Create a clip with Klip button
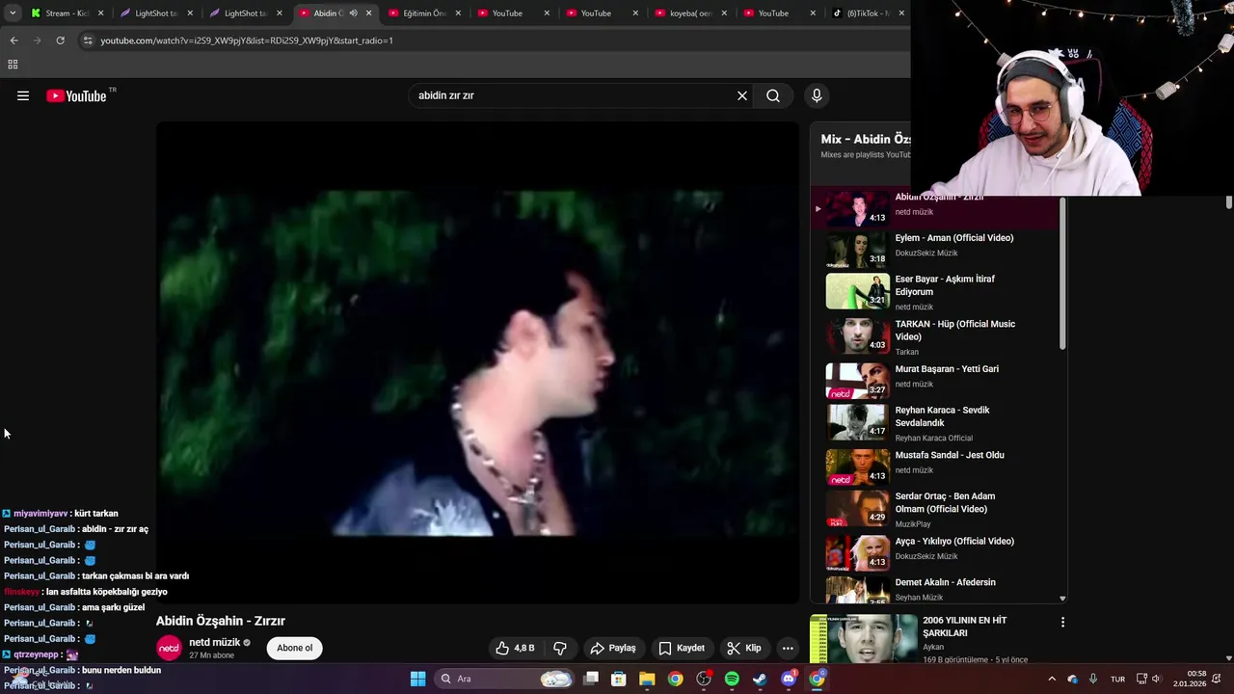This screenshot has width=1234, height=694. click(744, 648)
